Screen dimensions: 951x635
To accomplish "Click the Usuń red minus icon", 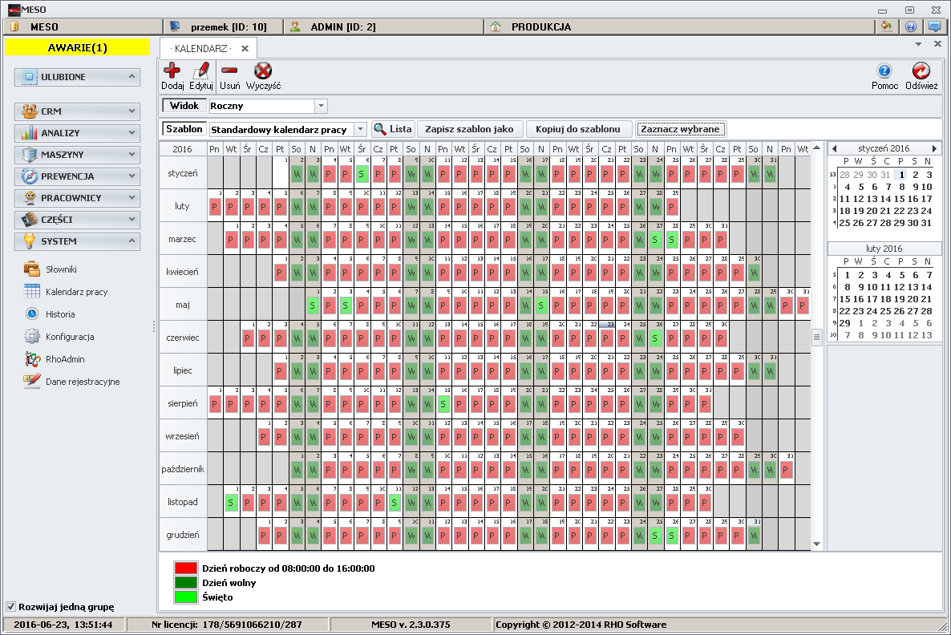I will (229, 71).
